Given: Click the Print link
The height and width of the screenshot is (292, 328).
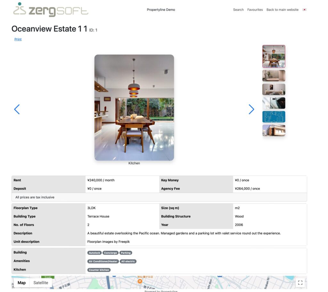Looking at the screenshot, I should pos(18,39).
